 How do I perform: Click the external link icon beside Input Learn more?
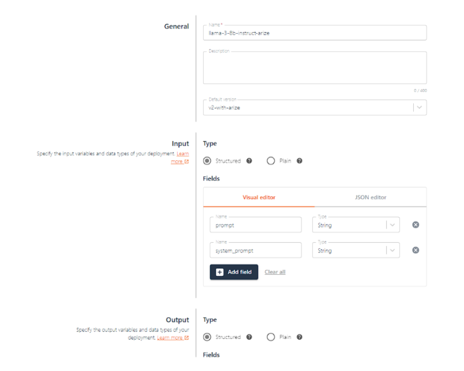(187, 162)
